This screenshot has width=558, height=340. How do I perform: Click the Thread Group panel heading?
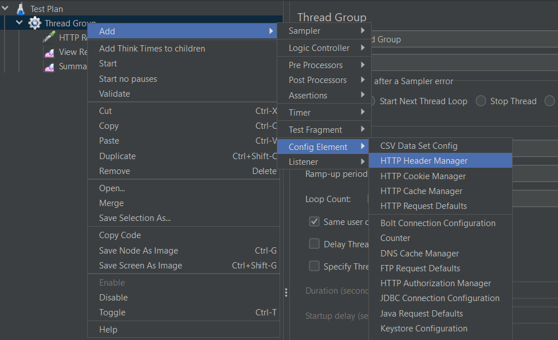click(332, 17)
